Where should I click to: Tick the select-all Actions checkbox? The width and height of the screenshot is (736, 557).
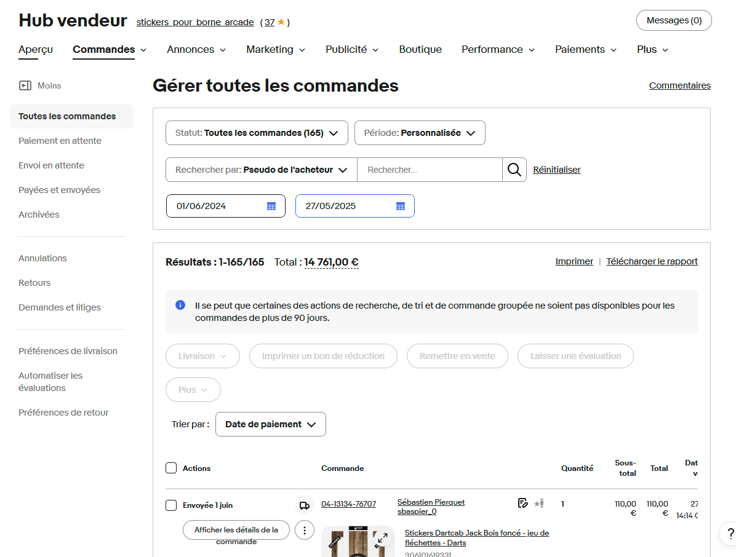(x=171, y=468)
